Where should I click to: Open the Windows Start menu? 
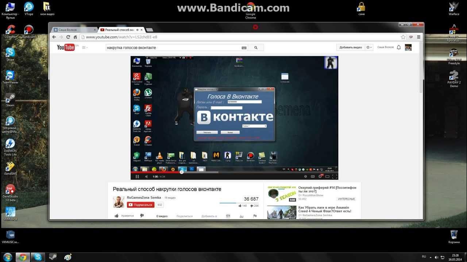7,257
